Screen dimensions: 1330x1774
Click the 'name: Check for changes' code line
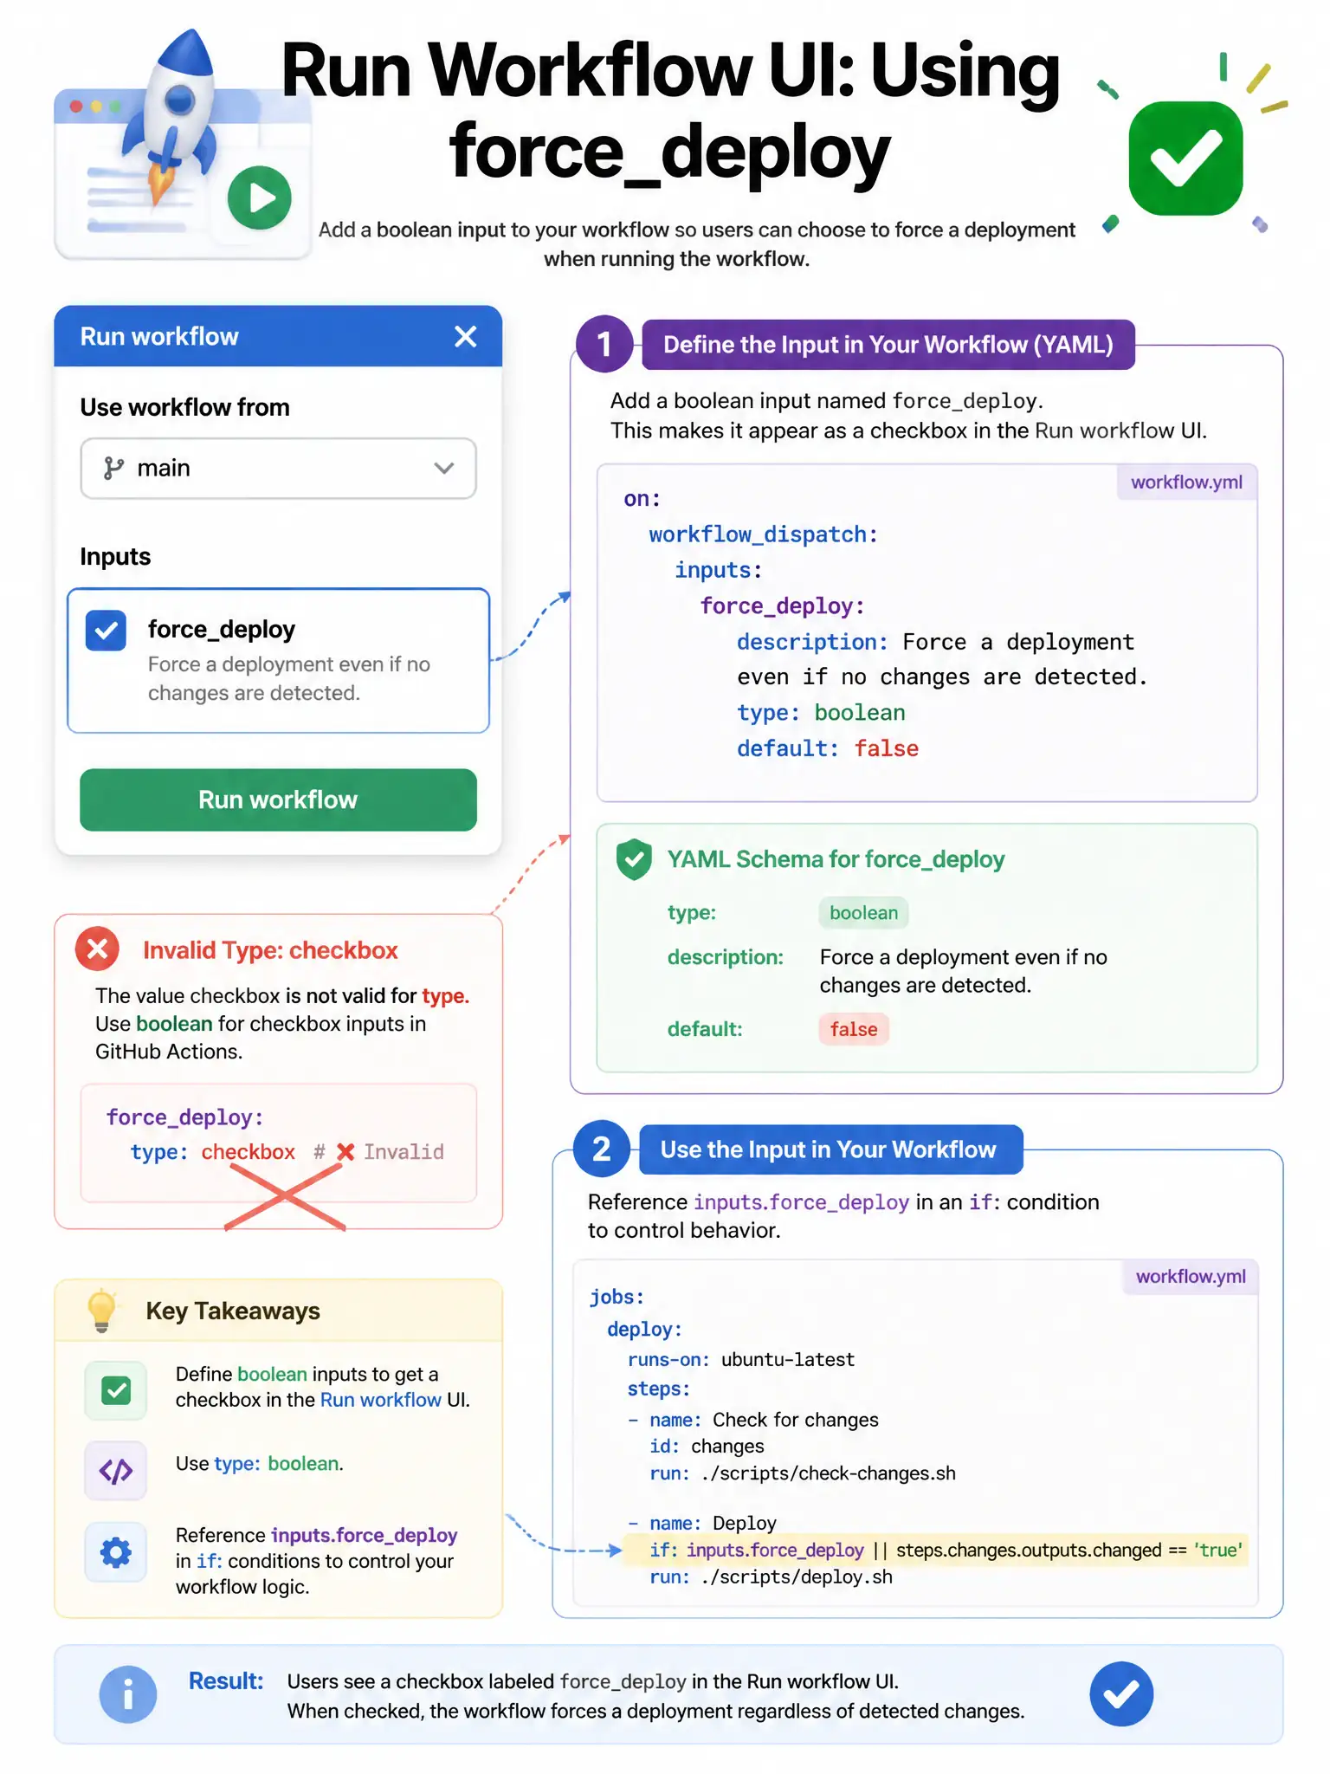point(752,1420)
